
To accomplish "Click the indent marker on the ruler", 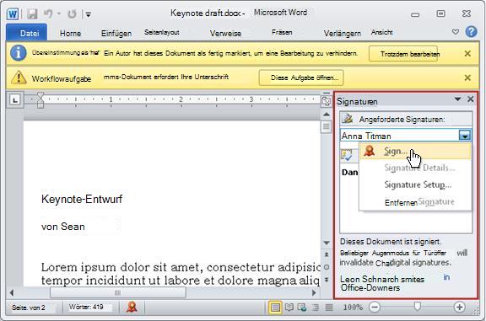I will coord(40,99).
